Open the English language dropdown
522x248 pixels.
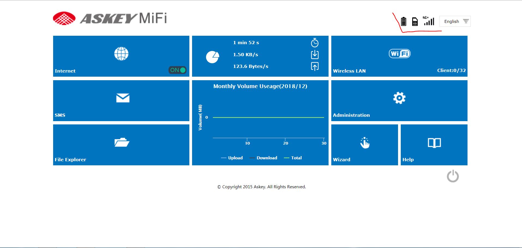click(x=455, y=21)
